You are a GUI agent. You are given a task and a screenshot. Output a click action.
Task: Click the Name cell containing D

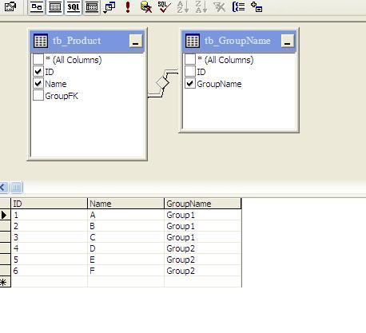(125, 248)
